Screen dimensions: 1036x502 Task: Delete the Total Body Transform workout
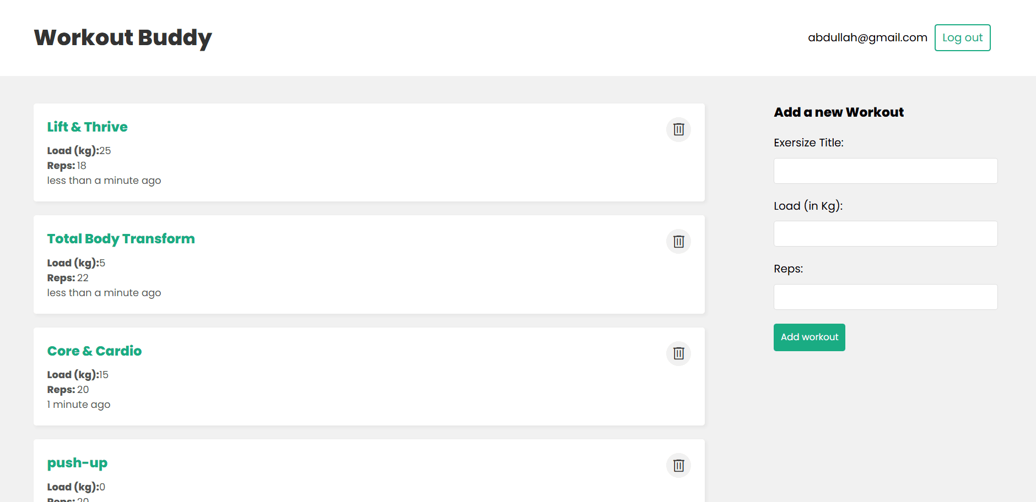tap(678, 242)
